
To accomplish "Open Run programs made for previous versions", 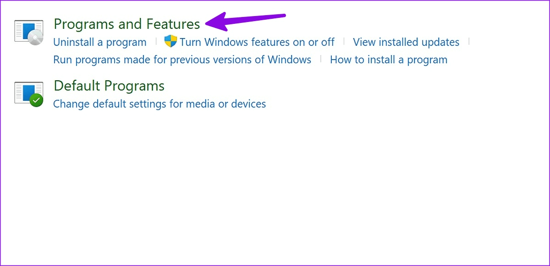I will tap(182, 60).
